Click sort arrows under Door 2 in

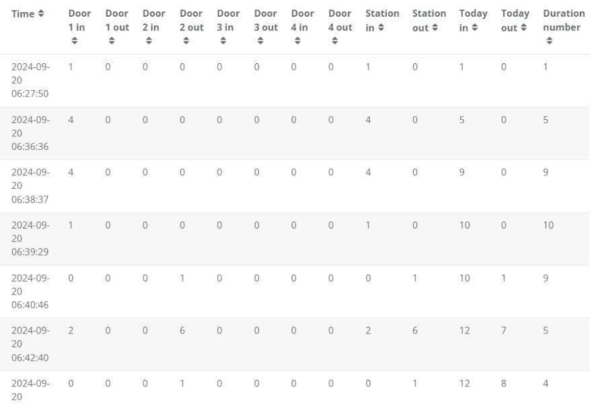(149, 41)
